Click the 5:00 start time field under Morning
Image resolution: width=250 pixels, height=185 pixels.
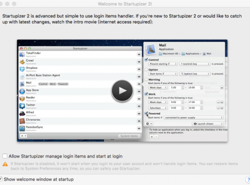(x=175, y=87)
